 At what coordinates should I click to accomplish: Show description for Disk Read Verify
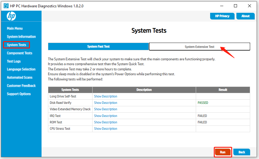(105, 103)
